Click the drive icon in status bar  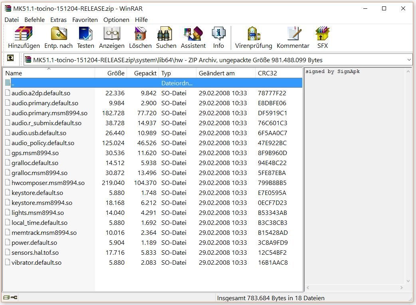click(7, 297)
